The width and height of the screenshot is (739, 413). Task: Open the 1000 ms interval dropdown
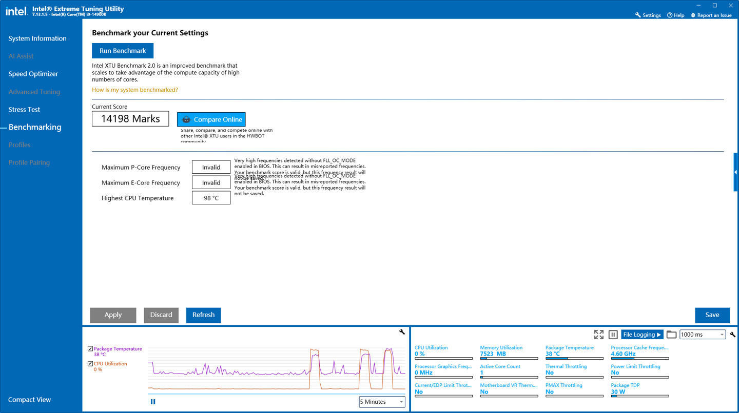(x=702, y=335)
